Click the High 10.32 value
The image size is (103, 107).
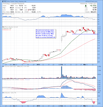point(12,8)
